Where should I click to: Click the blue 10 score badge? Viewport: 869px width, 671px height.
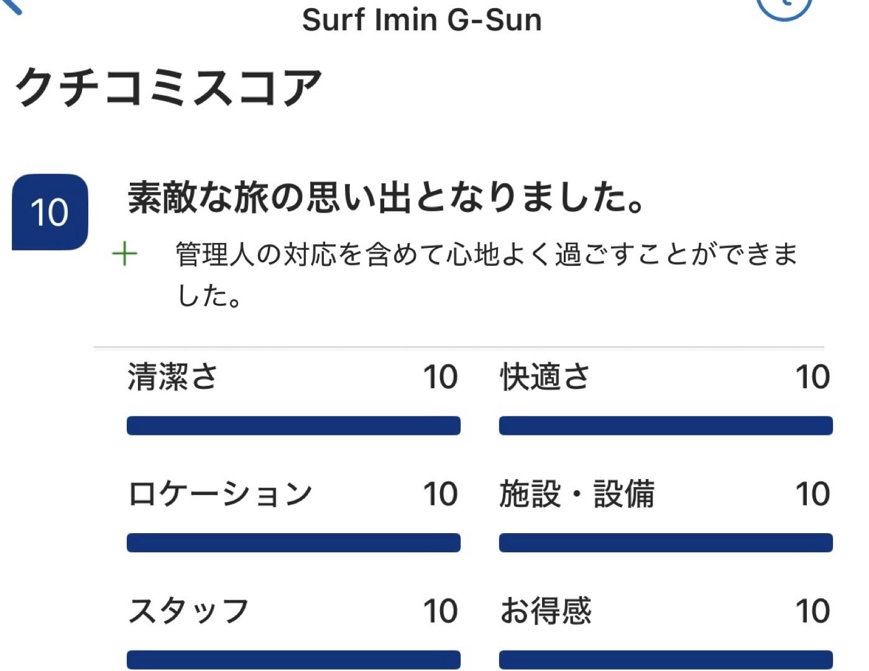(50, 212)
